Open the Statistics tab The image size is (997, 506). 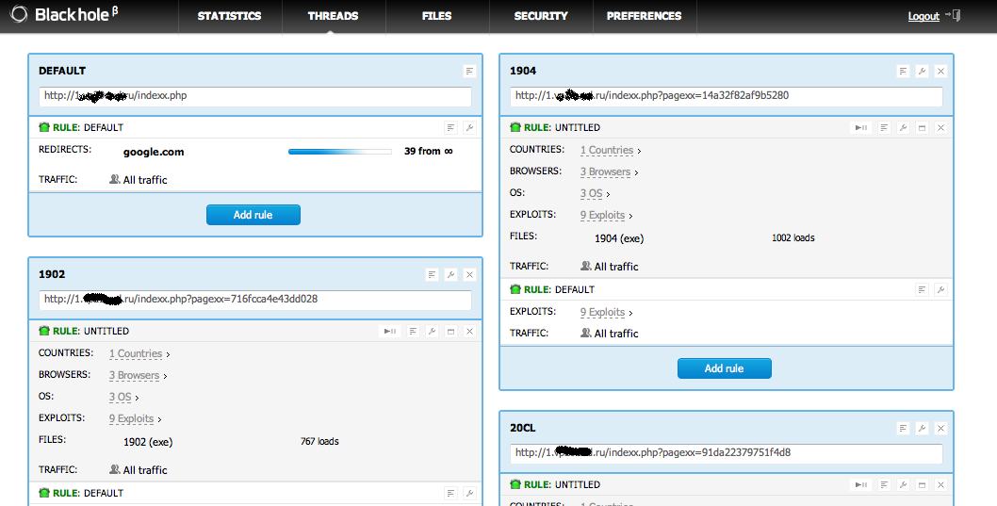229,16
